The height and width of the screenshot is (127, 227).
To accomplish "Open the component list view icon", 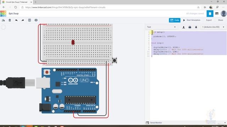I will click(x=217, y=14).
